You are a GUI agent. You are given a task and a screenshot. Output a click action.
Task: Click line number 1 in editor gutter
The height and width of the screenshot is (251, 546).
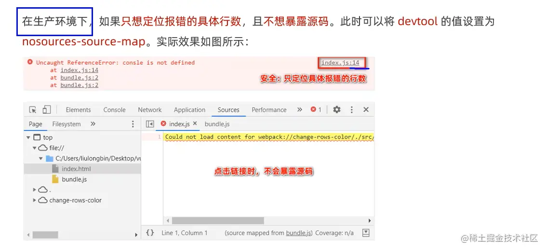tap(159, 137)
